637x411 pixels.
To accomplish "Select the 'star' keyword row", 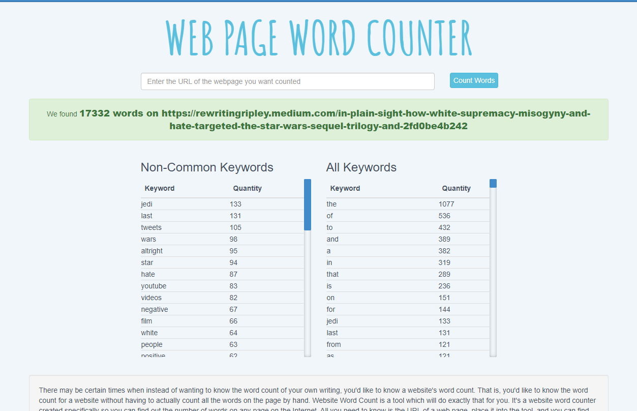I will tap(222, 262).
